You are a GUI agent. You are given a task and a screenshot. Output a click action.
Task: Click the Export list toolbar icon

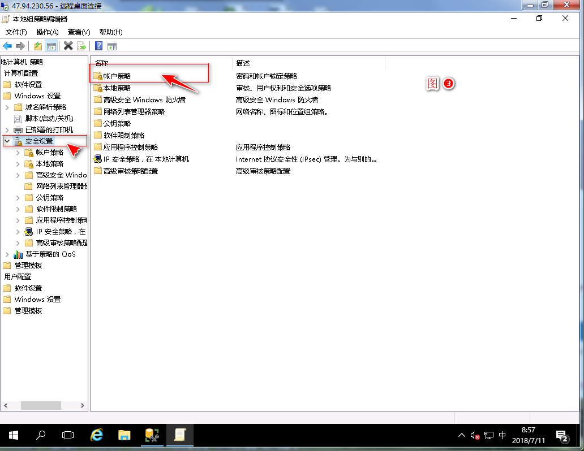coord(81,46)
